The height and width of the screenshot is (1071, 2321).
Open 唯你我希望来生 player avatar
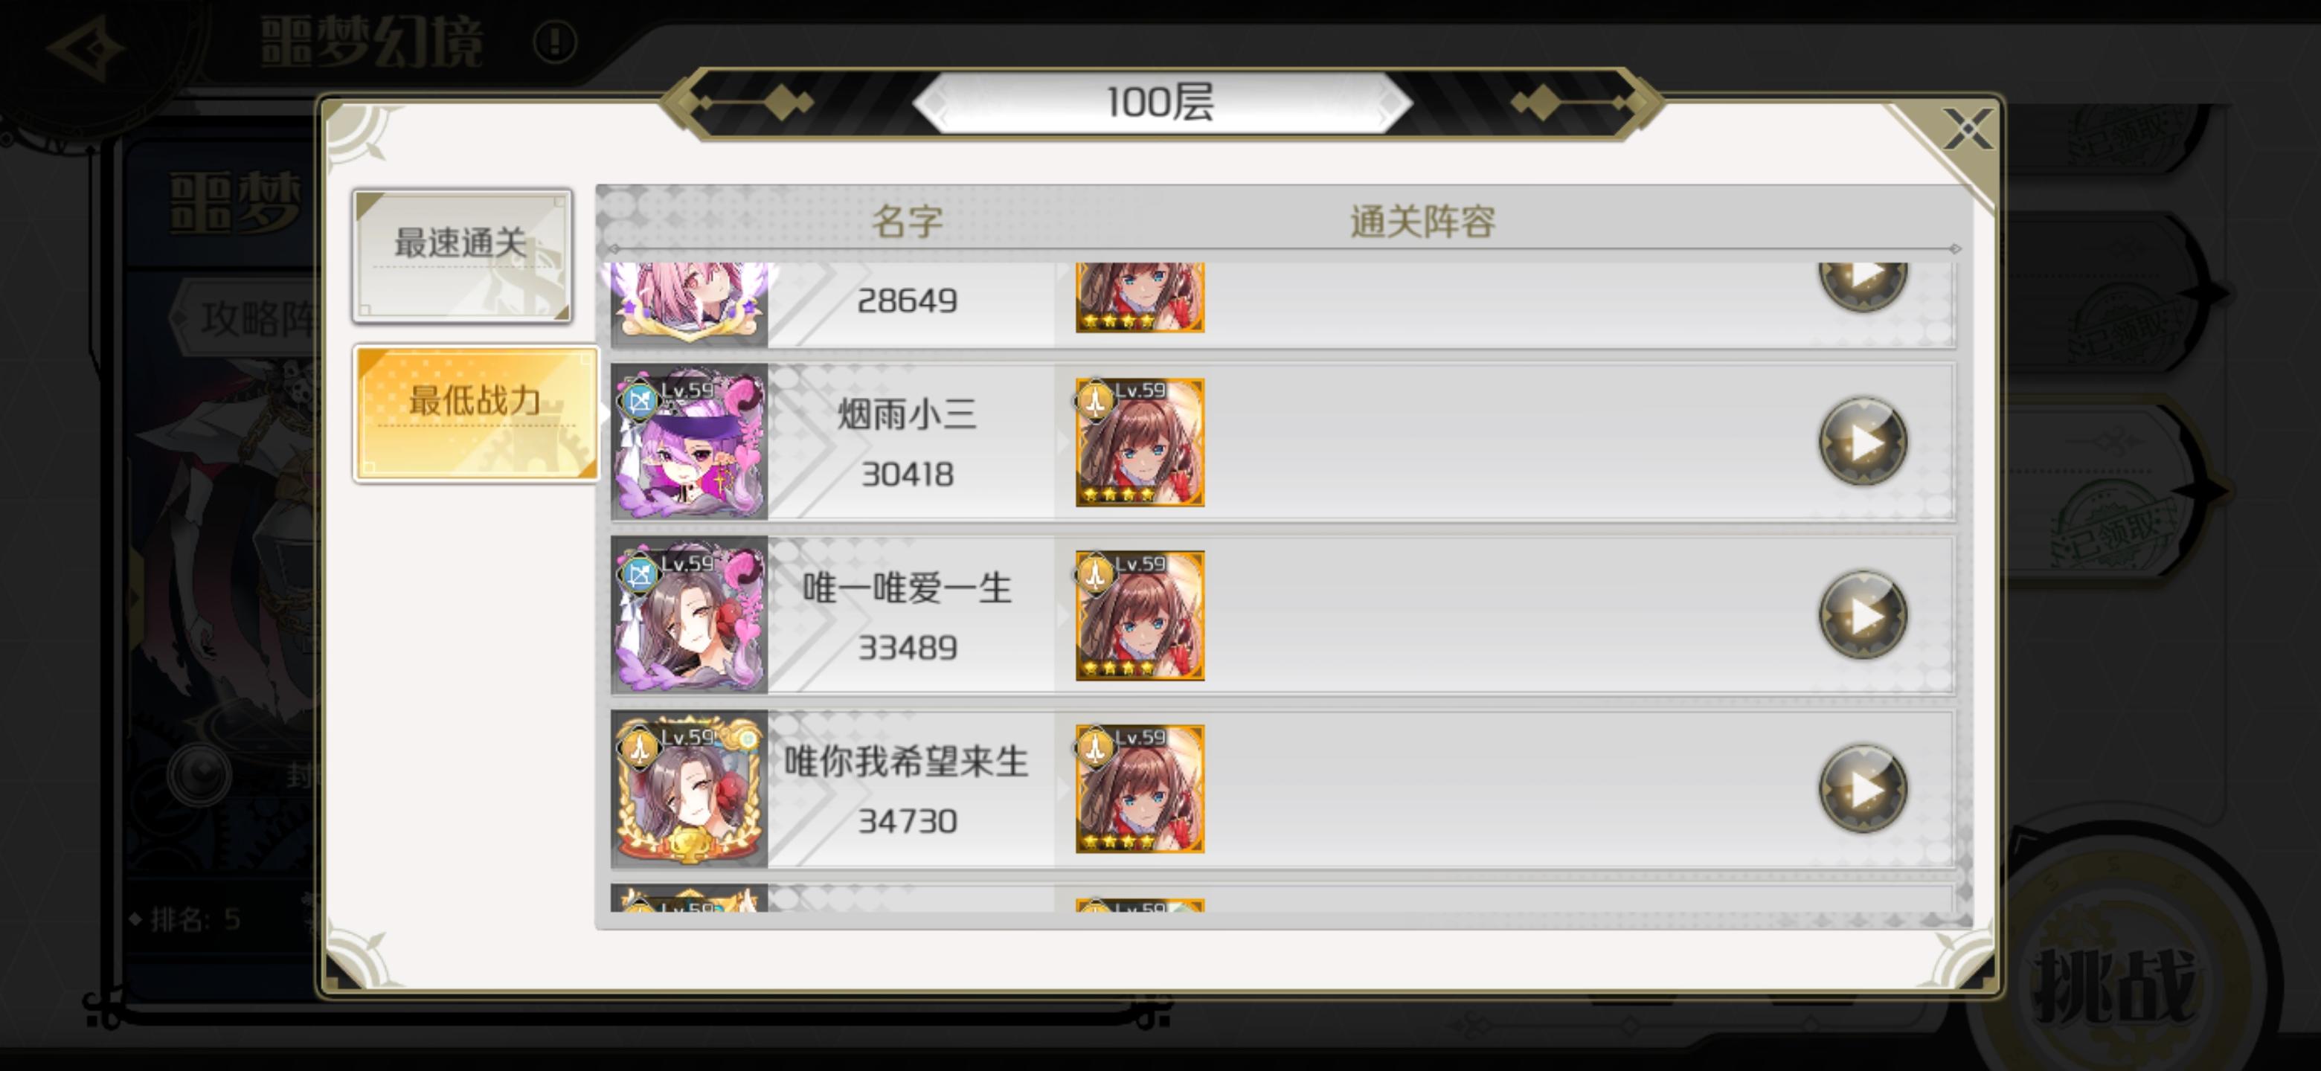(690, 789)
